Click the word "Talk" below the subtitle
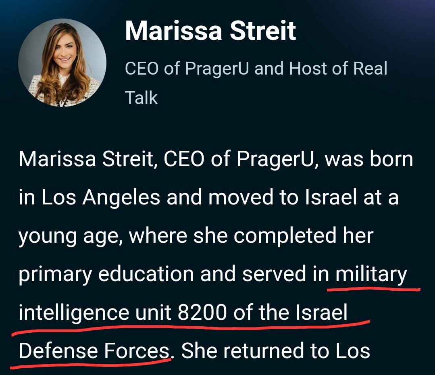435x375 pixels. tap(142, 98)
